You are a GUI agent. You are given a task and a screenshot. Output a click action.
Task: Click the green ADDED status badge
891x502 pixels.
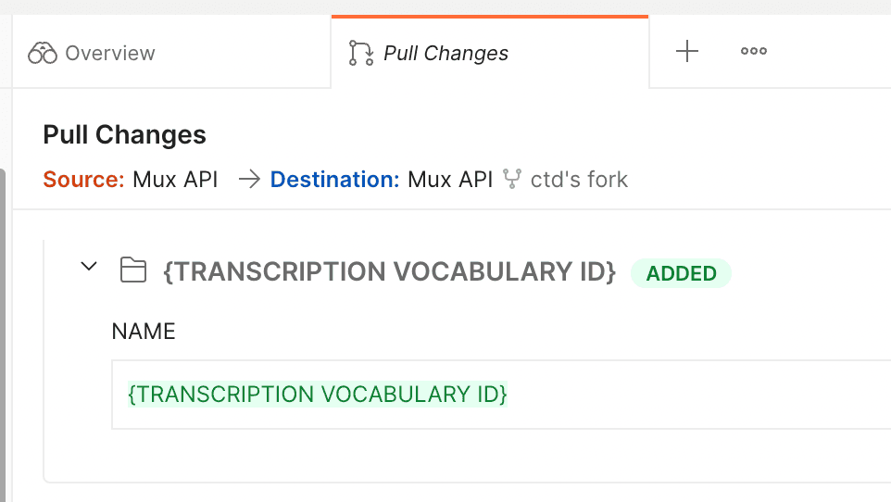(681, 273)
